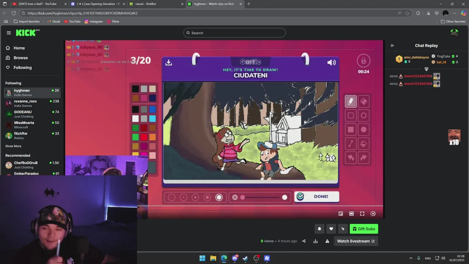Report the clip using the warning icon
This screenshot has width=469, height=264.
(x=327, y=241)
